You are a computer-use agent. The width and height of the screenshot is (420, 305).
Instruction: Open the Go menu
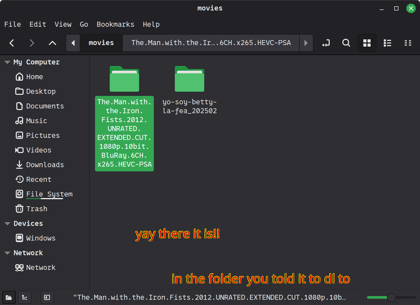point(84,24)
